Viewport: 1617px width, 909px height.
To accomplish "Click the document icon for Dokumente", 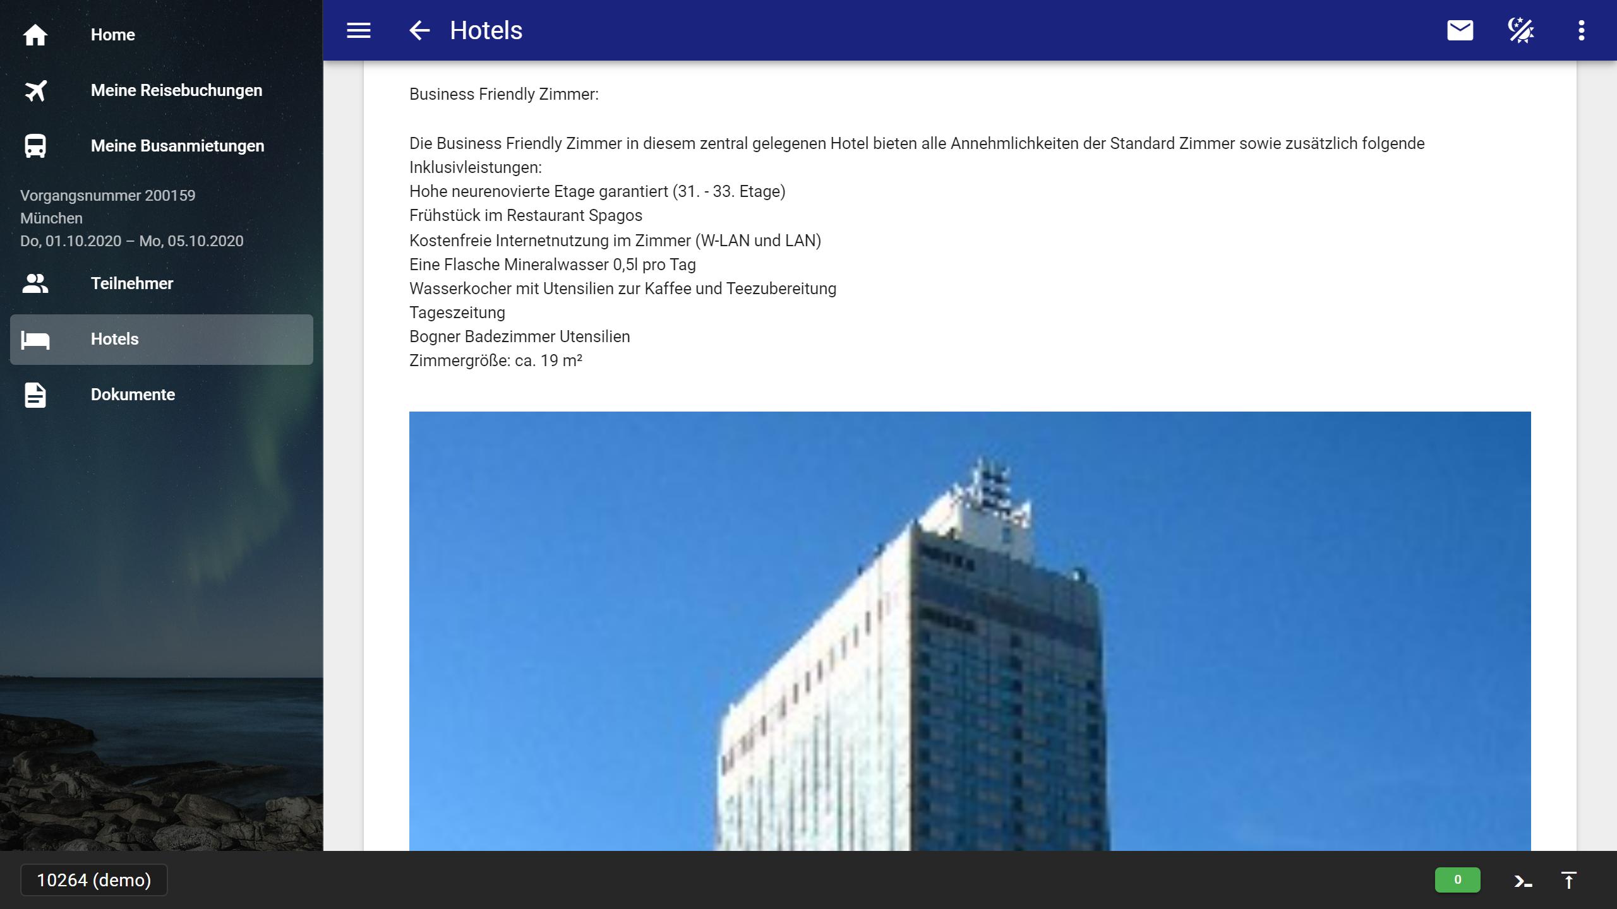I will point(35,395).
